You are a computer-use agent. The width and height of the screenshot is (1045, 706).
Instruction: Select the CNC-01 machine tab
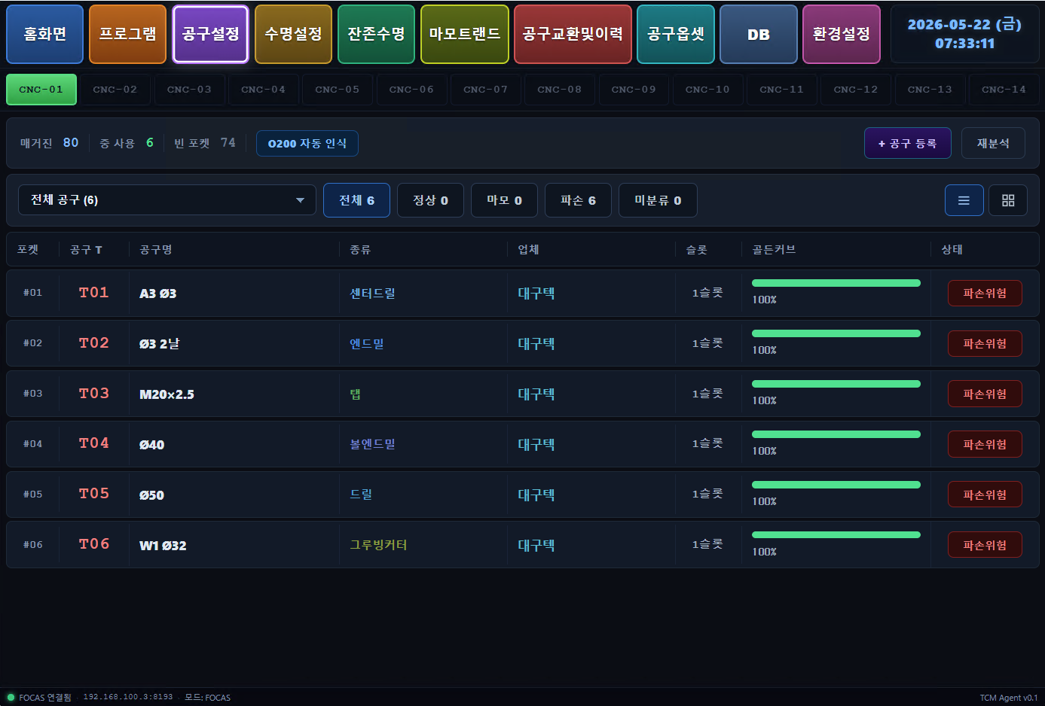(x=41, y=90)
